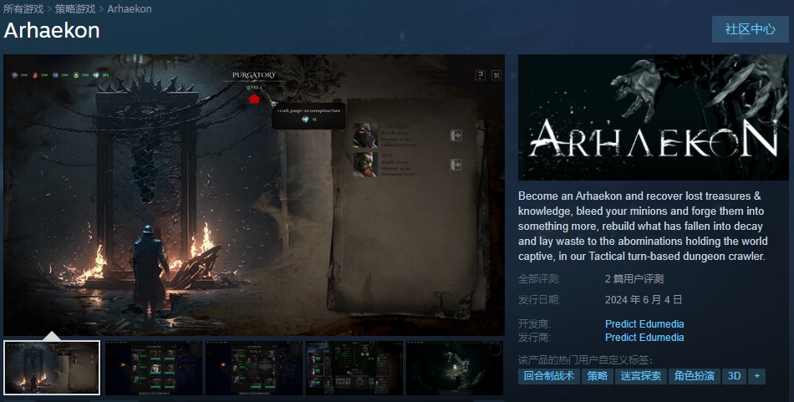Click the red house icon under Purgatory
Viewport: 794px width, 402px height.
click(254, 99)
